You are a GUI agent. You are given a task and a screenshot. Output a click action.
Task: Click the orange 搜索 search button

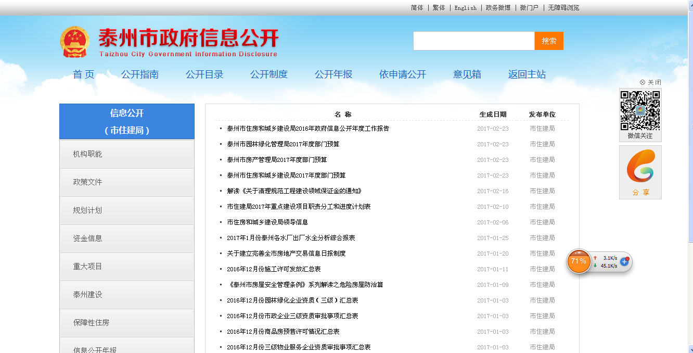tap(548, 41)
